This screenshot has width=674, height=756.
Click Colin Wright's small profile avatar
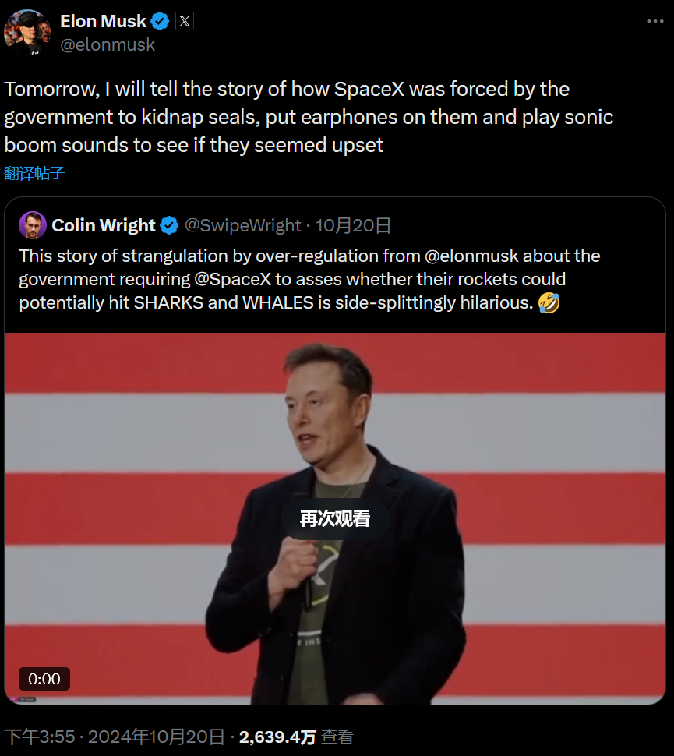pos(33,225)
